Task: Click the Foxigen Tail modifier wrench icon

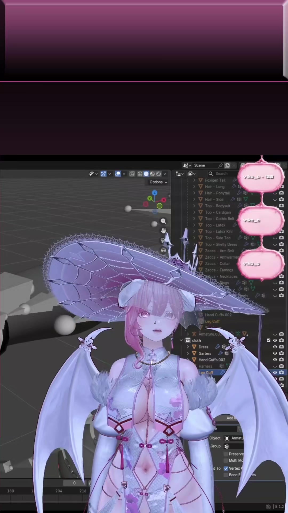Action: 235,180
